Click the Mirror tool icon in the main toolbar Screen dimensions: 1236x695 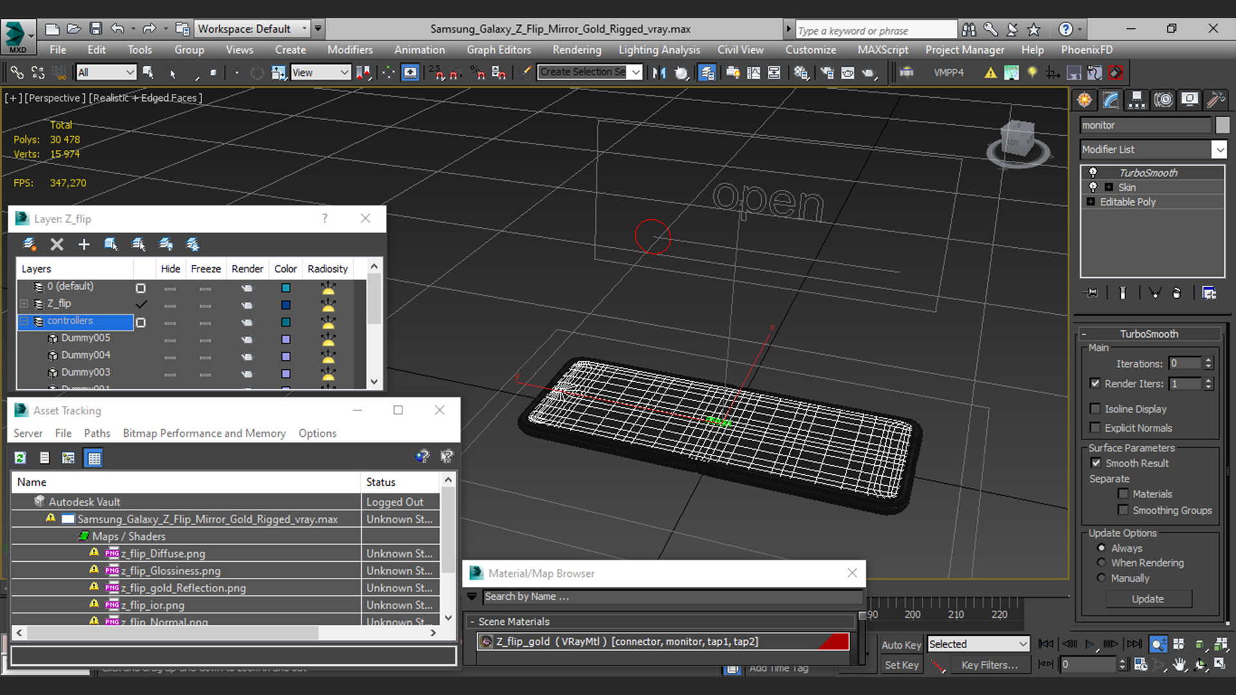click(659, 73)
